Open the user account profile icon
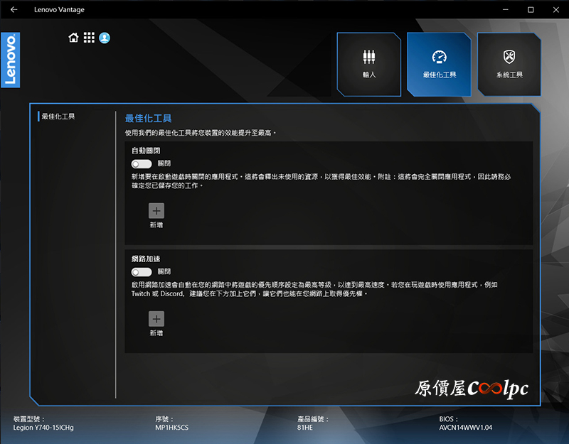569x444 pixels. tap(105, 38)
